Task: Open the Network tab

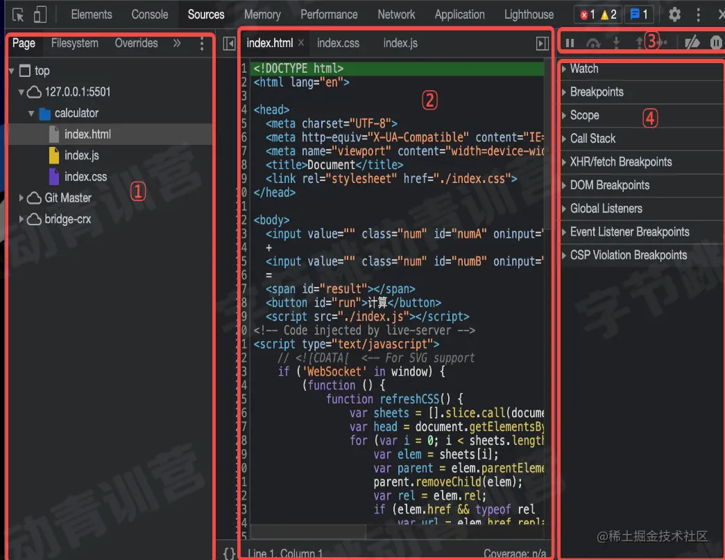Action: coord(396,15)
